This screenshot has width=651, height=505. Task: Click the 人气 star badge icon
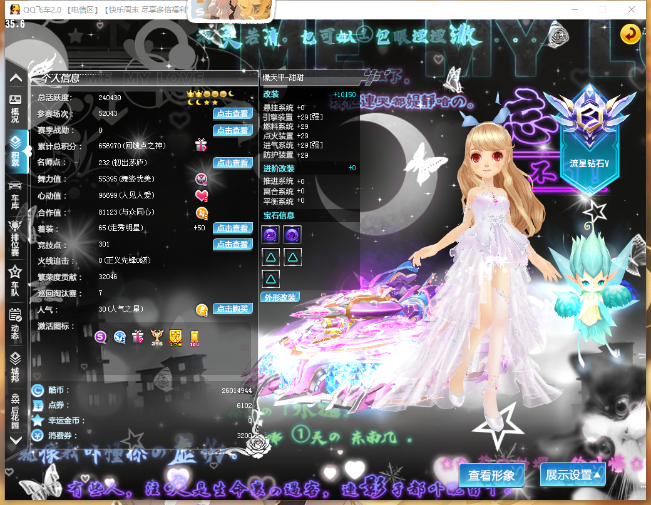[x=202, y=310]
